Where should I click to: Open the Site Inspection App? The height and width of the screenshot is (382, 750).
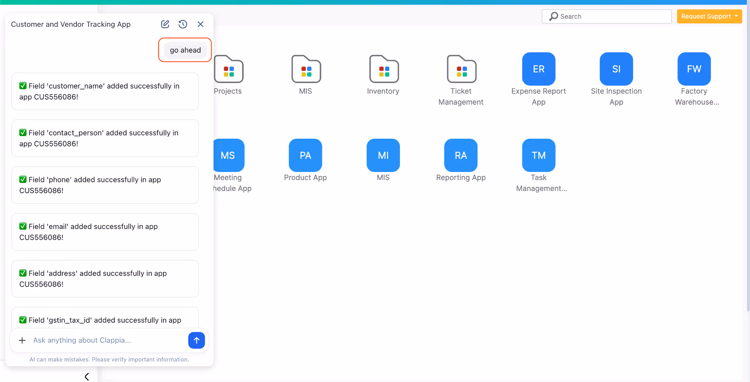point(616,69)
